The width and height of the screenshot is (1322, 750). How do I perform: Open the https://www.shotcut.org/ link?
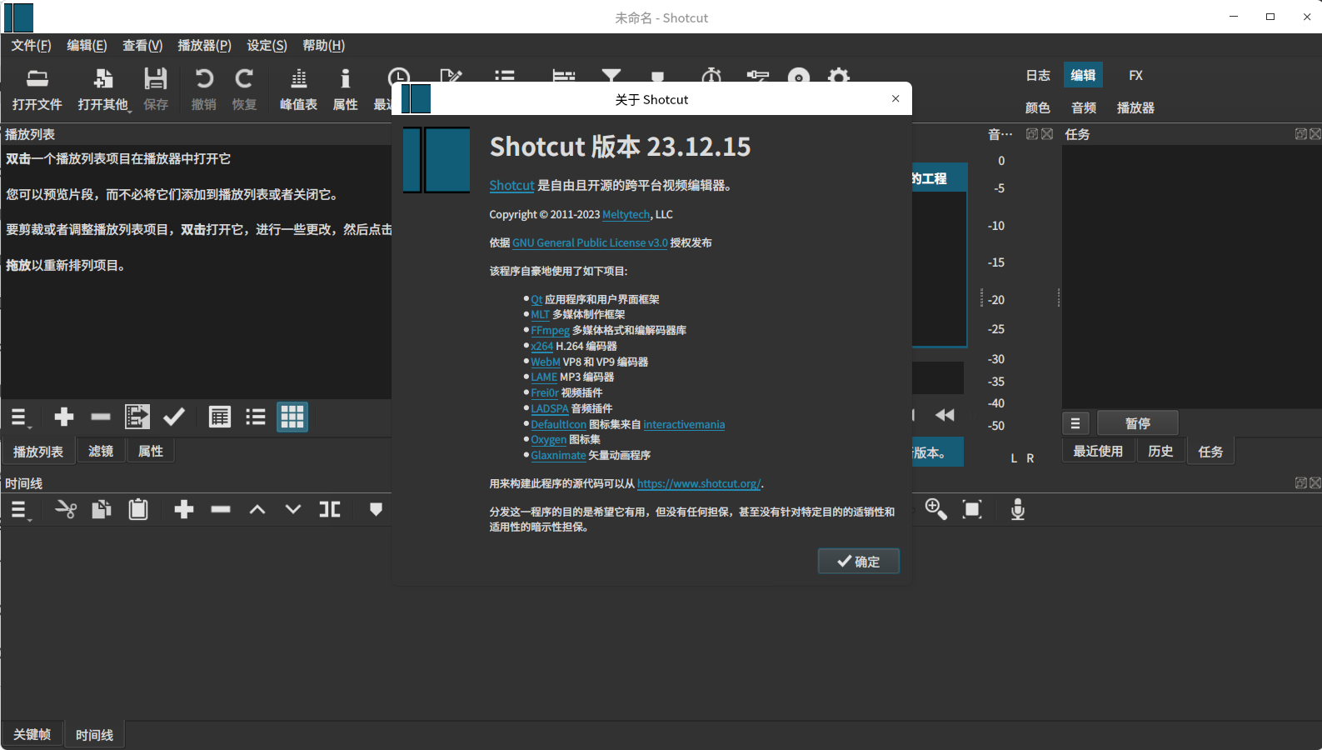tap(699, 483)
